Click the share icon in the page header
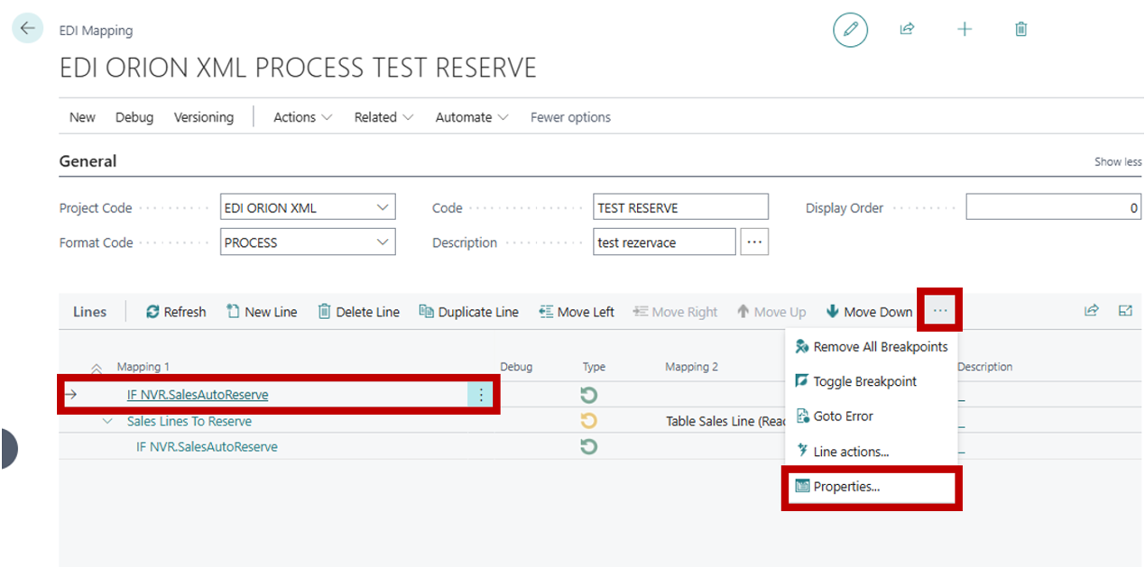 pos(907,28)
